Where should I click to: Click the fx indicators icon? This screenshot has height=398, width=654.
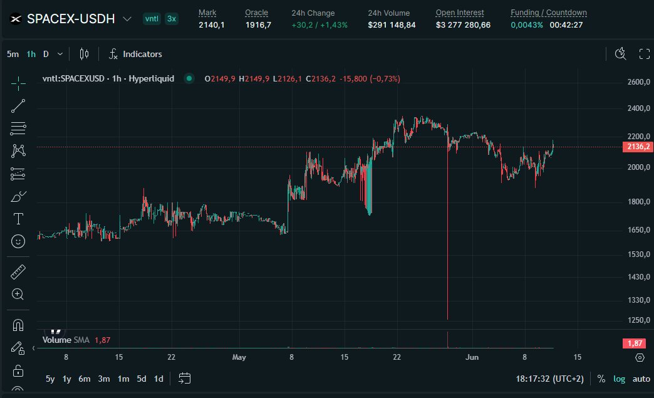tap(113, 54)
